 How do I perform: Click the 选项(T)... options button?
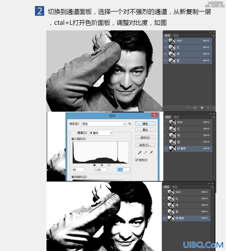tap(145, 145)
